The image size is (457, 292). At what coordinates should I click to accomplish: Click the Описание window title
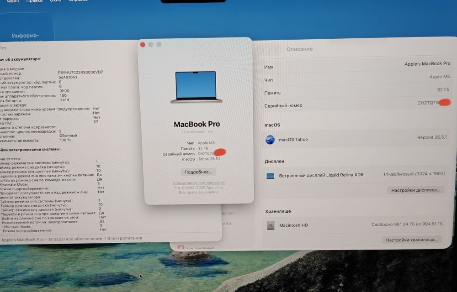point(299,49)
